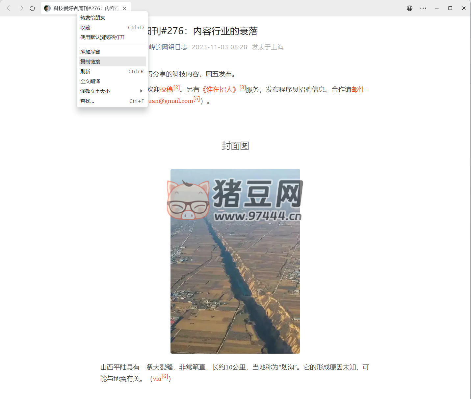The image size is (471, 399).
Task: Open in browser via globe icon
Action: [409, 8]
